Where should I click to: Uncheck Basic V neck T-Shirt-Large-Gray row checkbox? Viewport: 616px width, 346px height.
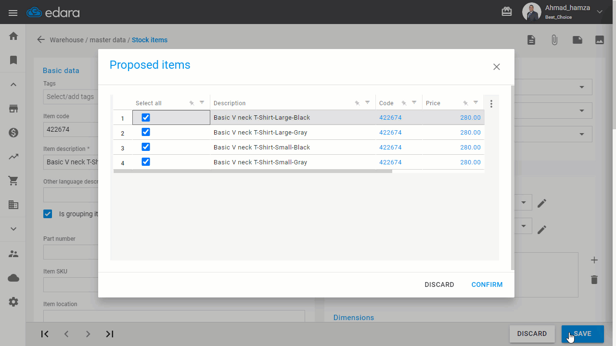(x=146, y=132)
